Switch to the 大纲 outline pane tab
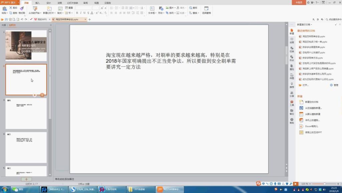This screenshot has height=193, width=342. pos(4,25)
